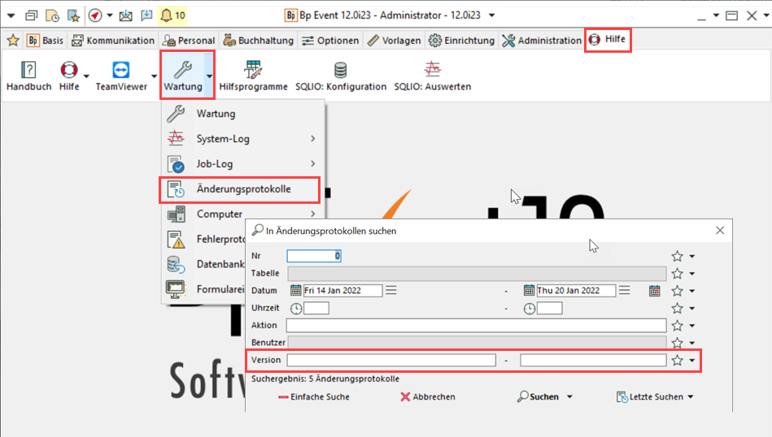Image resolution: width=772 pixels, height=437 pixels.
Task: Click the Aktion input field
Action: coord(476,326)
